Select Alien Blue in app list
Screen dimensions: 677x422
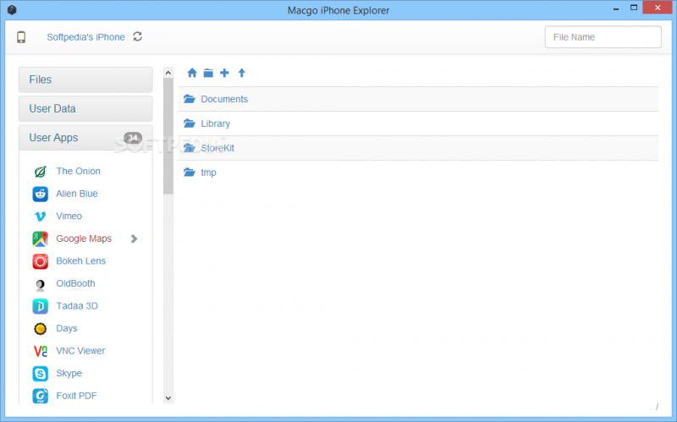(x=77, y=194)
